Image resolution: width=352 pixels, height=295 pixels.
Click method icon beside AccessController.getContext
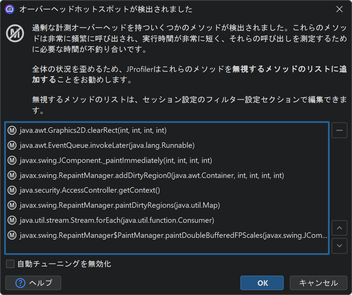coord(12,190)
